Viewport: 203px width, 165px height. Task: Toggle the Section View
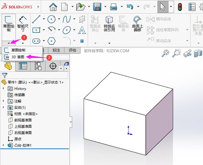pyautogui.click(x=198, y=53)
